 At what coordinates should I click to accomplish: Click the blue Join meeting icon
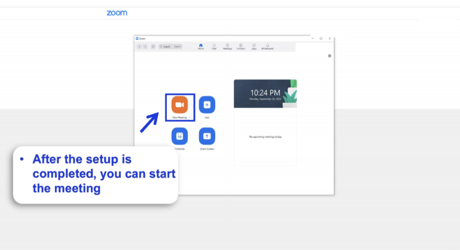(207, 105)
